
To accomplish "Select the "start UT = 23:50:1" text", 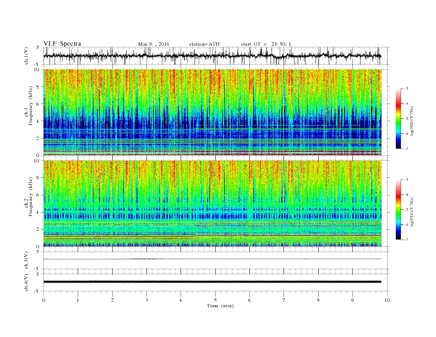I will click(x=266, y=44).
